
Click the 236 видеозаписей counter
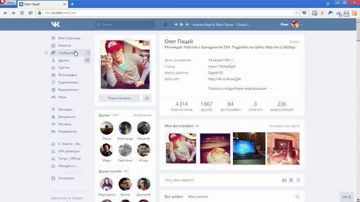pos(282,106)
